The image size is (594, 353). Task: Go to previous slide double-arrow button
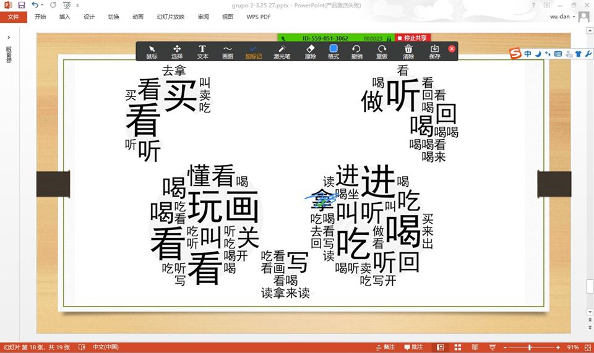590,320
